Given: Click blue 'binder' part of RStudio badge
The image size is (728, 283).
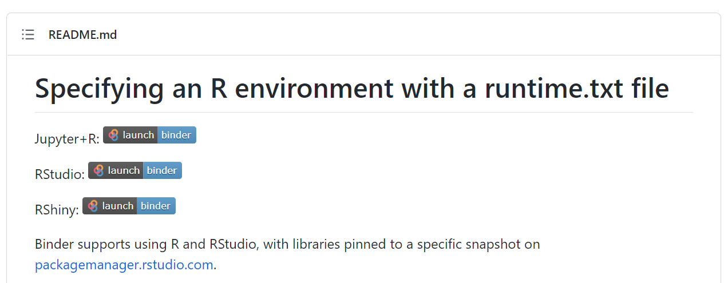Looking at the screenshot, I should [x=162, y=170].
